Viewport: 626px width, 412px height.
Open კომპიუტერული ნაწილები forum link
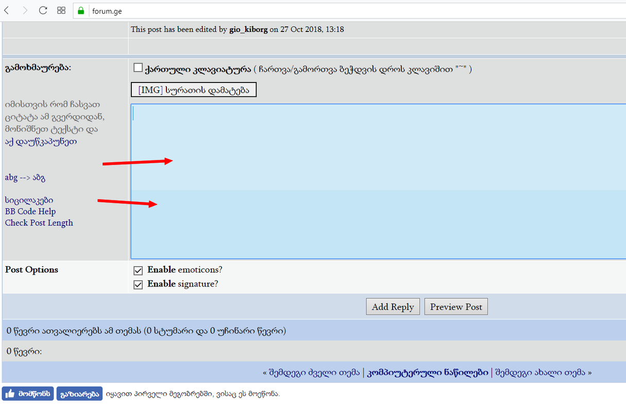click(x=428, y=372)
